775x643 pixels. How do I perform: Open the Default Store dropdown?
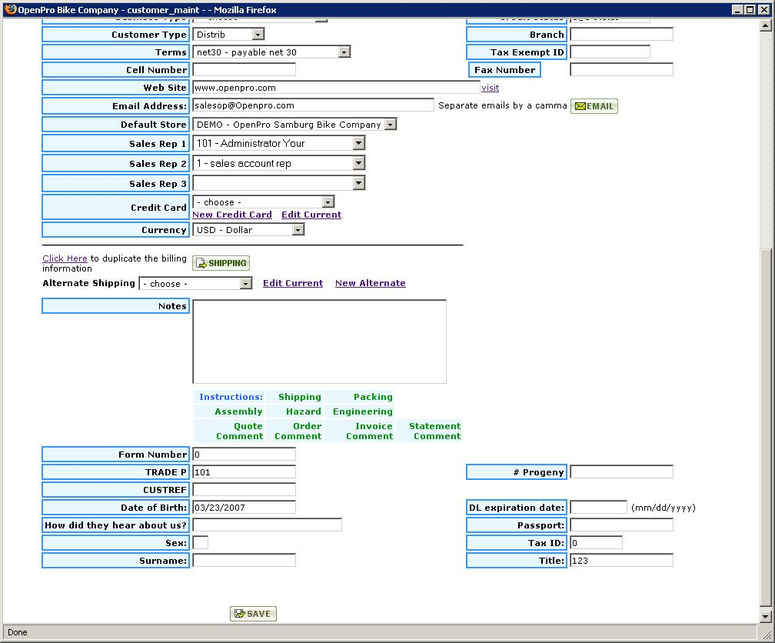tap(390, 125)
